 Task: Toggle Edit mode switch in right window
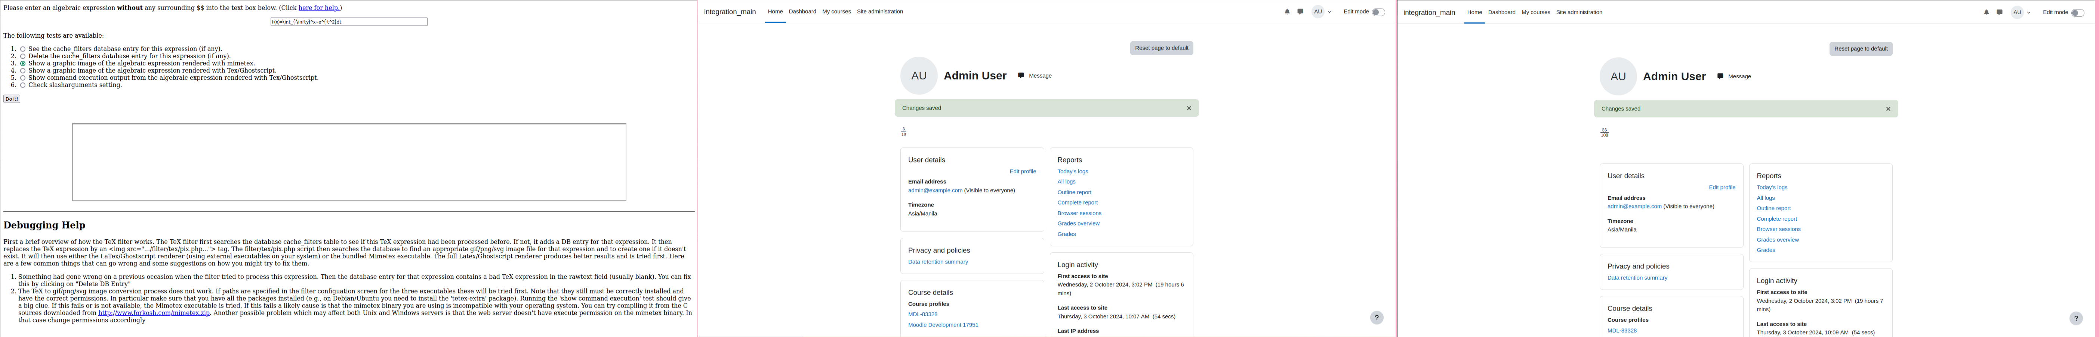2077,13
